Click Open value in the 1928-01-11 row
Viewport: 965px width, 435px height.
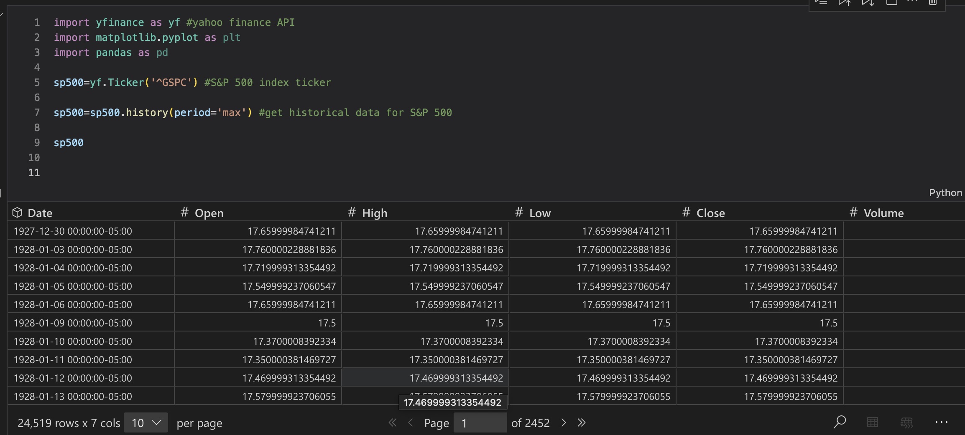[x=258, y=359]
